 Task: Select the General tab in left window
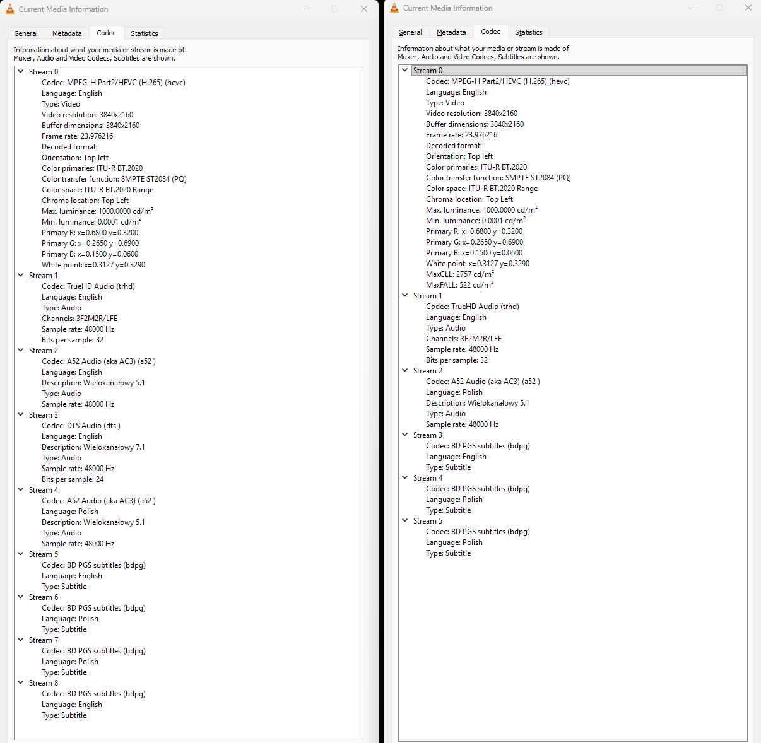click(26, 33)
